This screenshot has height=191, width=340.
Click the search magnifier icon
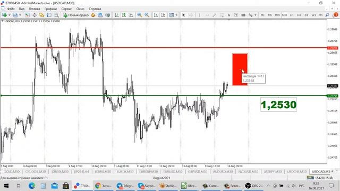coord(327,15)
